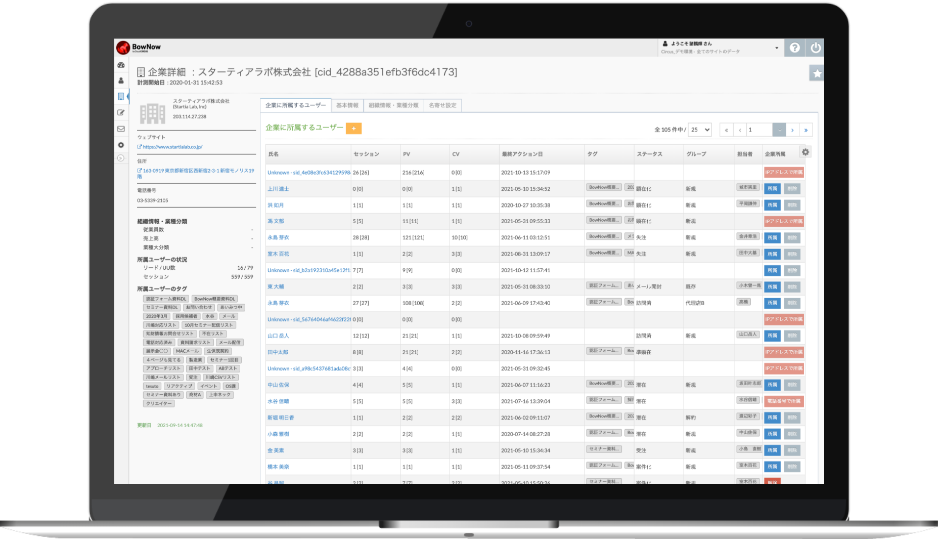
Task: Open table column settings gear above the list
Action: click(806, 151)
